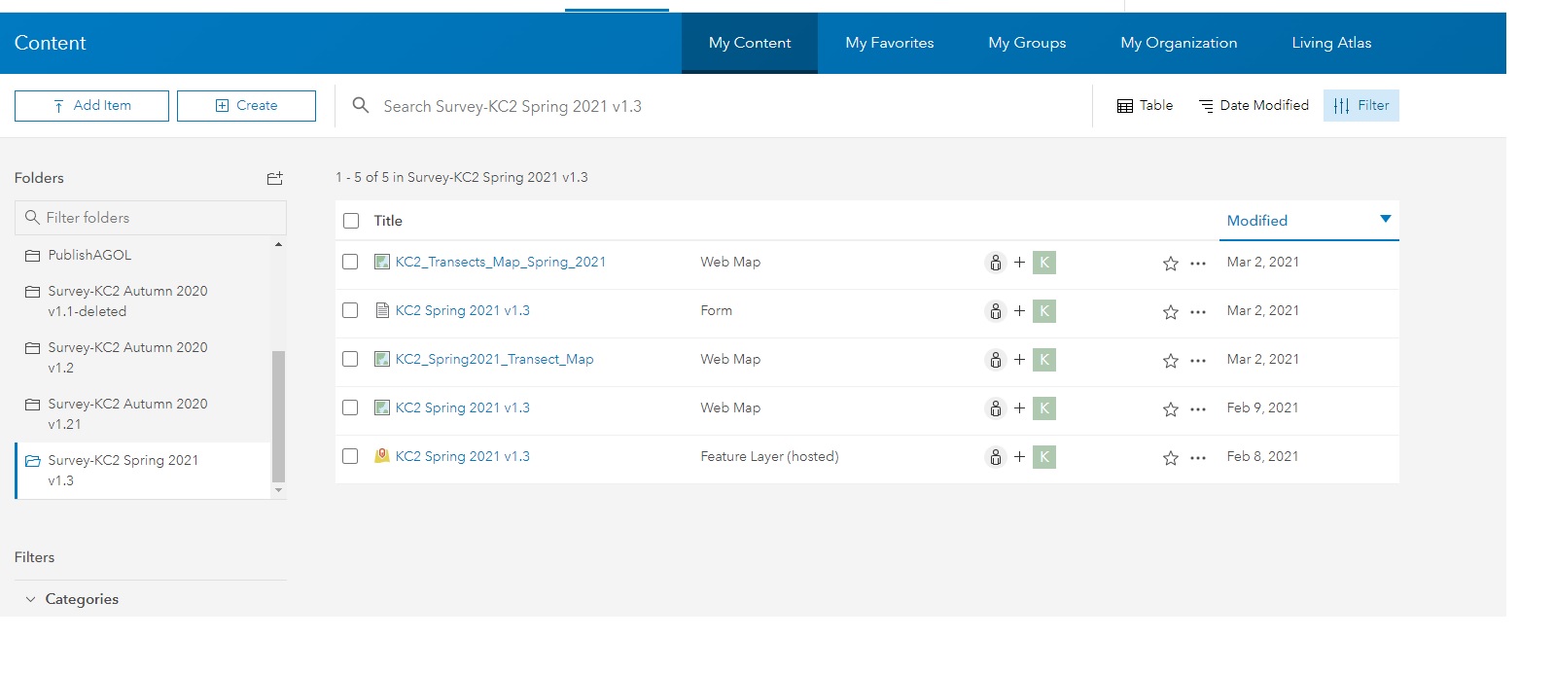Open the My Favorites tab
1554x673 pixels.
coord(890,43)
